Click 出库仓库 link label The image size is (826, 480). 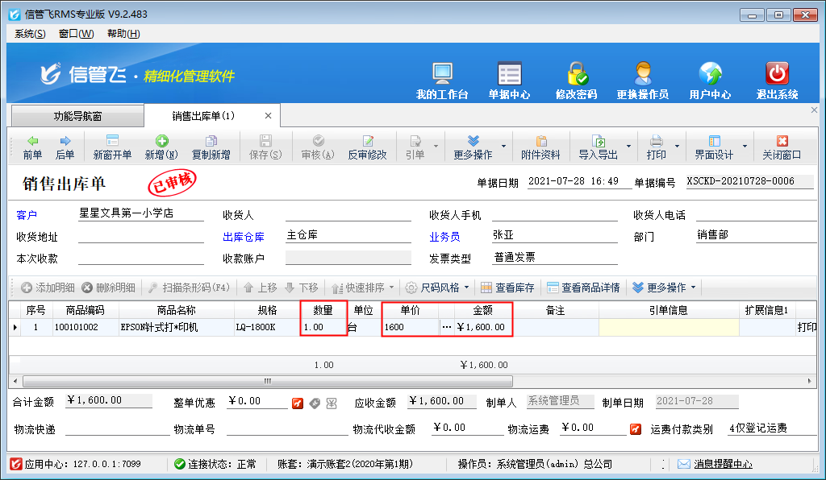point(244,237)
